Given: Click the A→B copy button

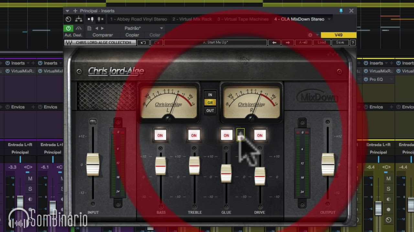Looking at the screenshot, I should coord(303,43).
